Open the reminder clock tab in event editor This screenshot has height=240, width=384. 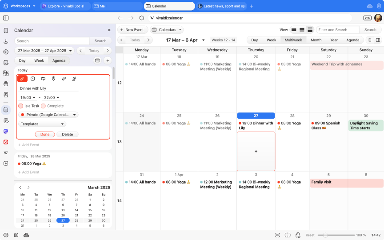[x=33, y=79]
